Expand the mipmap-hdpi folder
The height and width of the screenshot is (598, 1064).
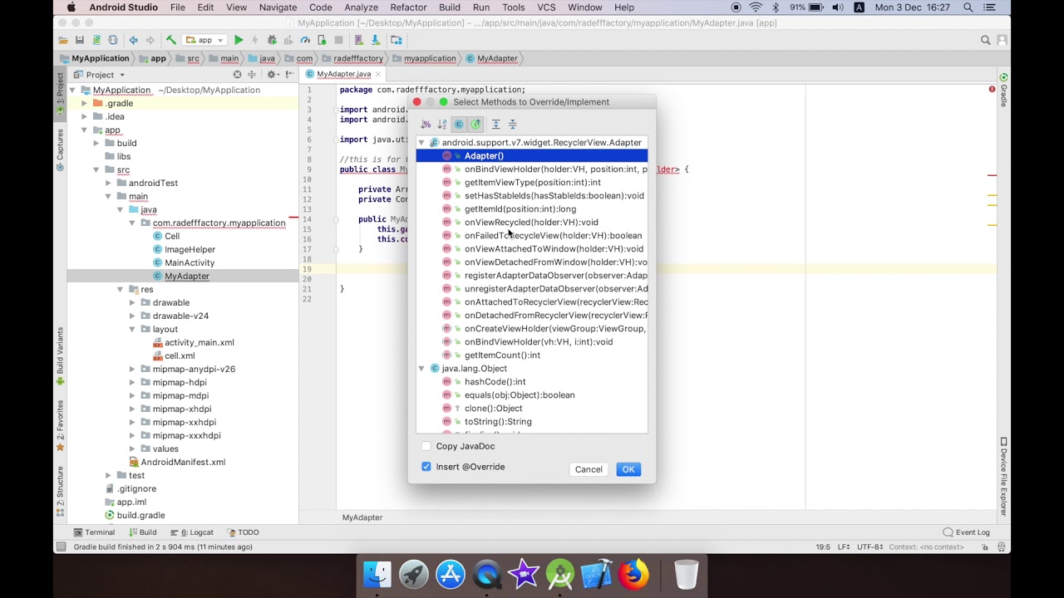132,382
